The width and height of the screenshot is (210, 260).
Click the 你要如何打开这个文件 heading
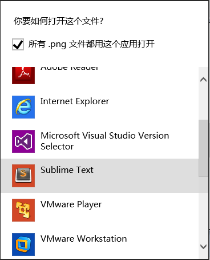pos(58,21)
